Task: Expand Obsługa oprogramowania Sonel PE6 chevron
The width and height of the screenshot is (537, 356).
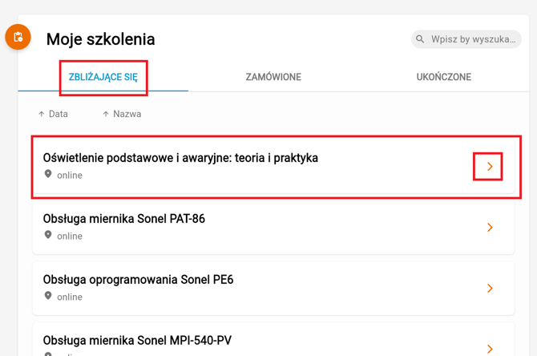Action: 489,289
